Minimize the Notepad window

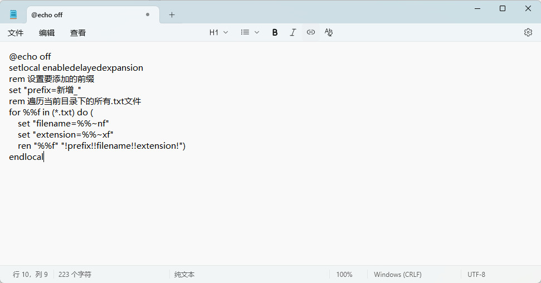(x=477, y=8)
